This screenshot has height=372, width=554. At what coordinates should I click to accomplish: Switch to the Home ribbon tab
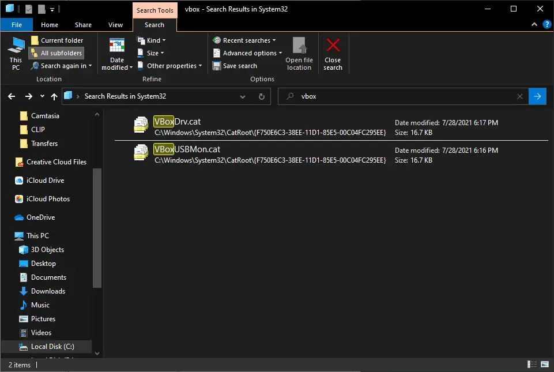(50, 25)
